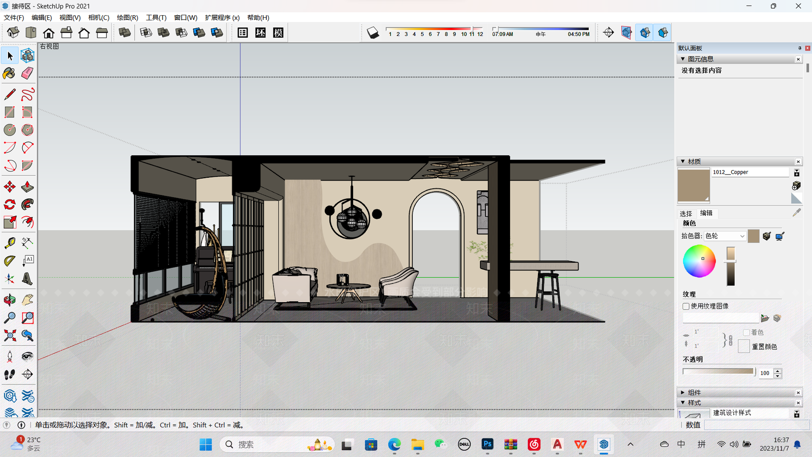Select the Rotate tool
The width and height of the screenshot is (812, 457).
tap(10, 205)
